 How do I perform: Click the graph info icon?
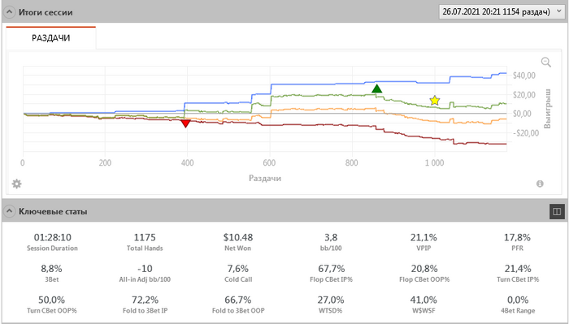tap(540, 184)
